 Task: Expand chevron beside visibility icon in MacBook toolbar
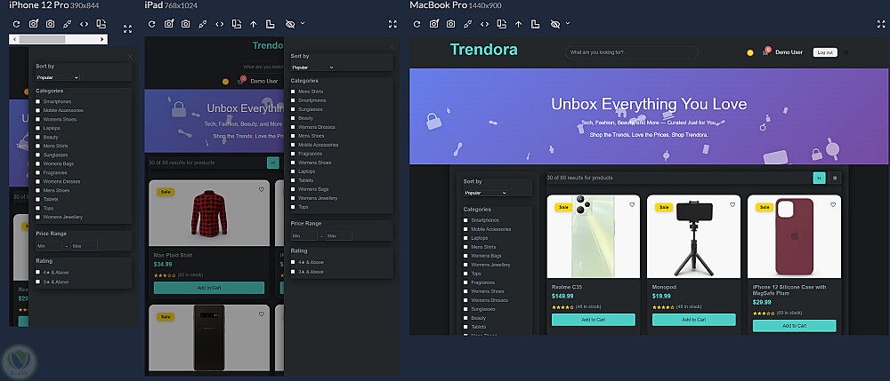tap(568, 24)
